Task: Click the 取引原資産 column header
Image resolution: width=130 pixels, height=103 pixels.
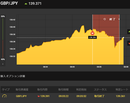Action: [x=22, y=89]
